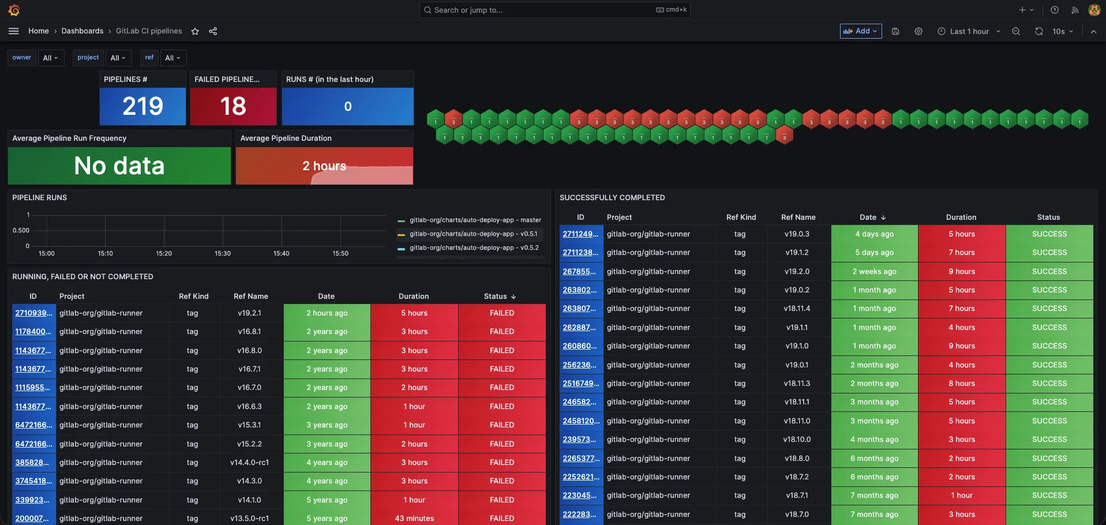Image resolution: width=1106 pixels, height=525 pixels.
Task: Click the 4 days ago date cell
Action: click(875, 234)
